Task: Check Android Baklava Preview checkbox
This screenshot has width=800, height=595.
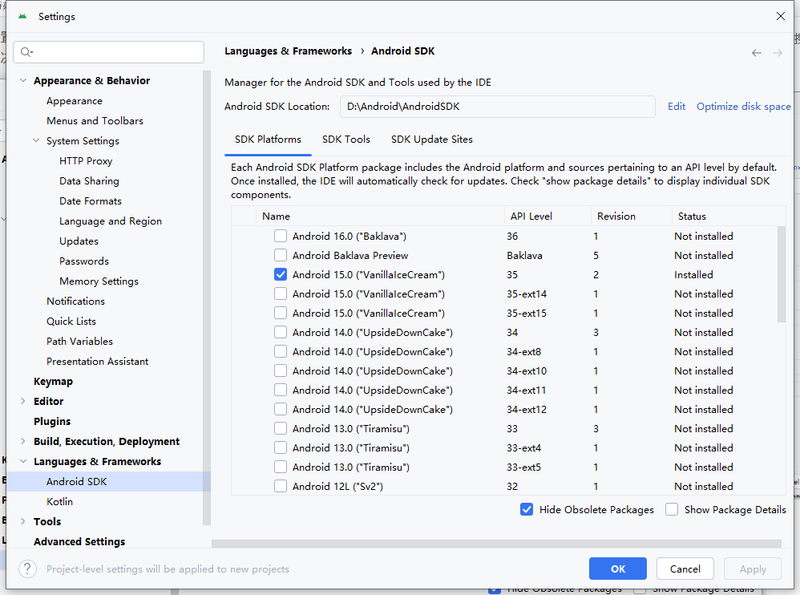Action: [x=280, y=255]
